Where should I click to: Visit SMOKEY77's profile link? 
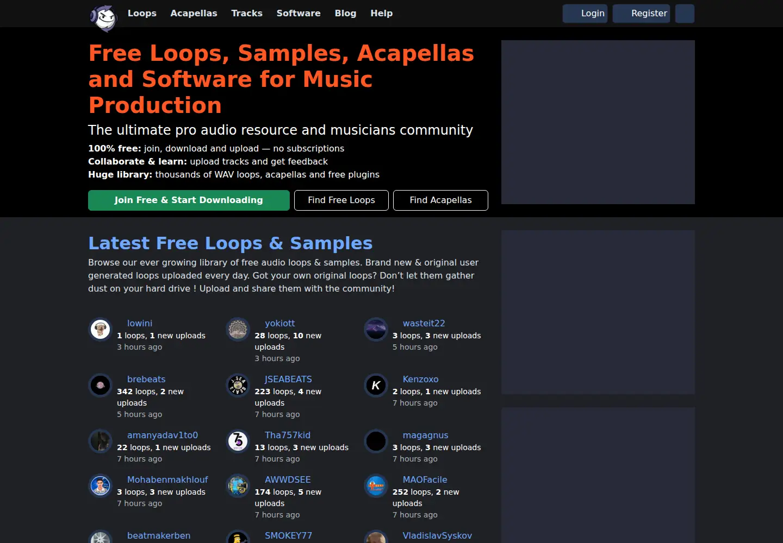[x=288, y=535]
